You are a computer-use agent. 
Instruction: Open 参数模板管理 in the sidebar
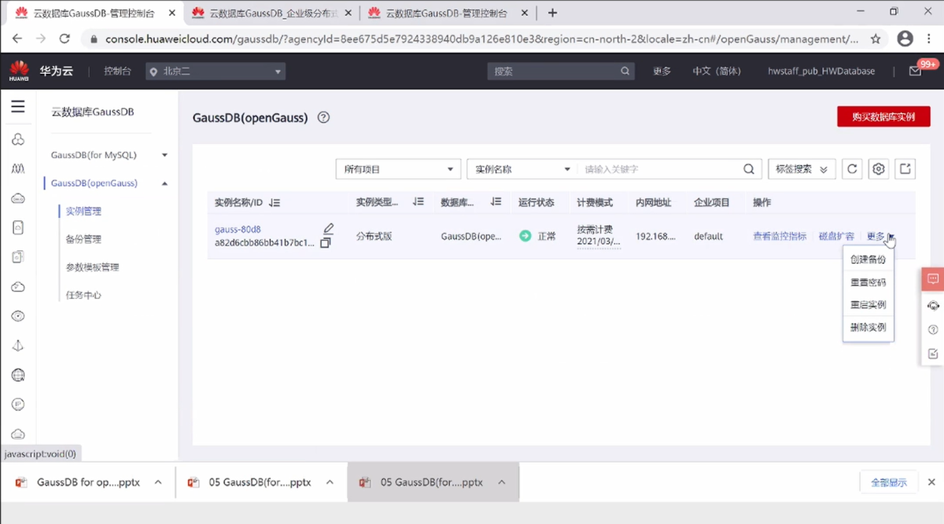92,268
